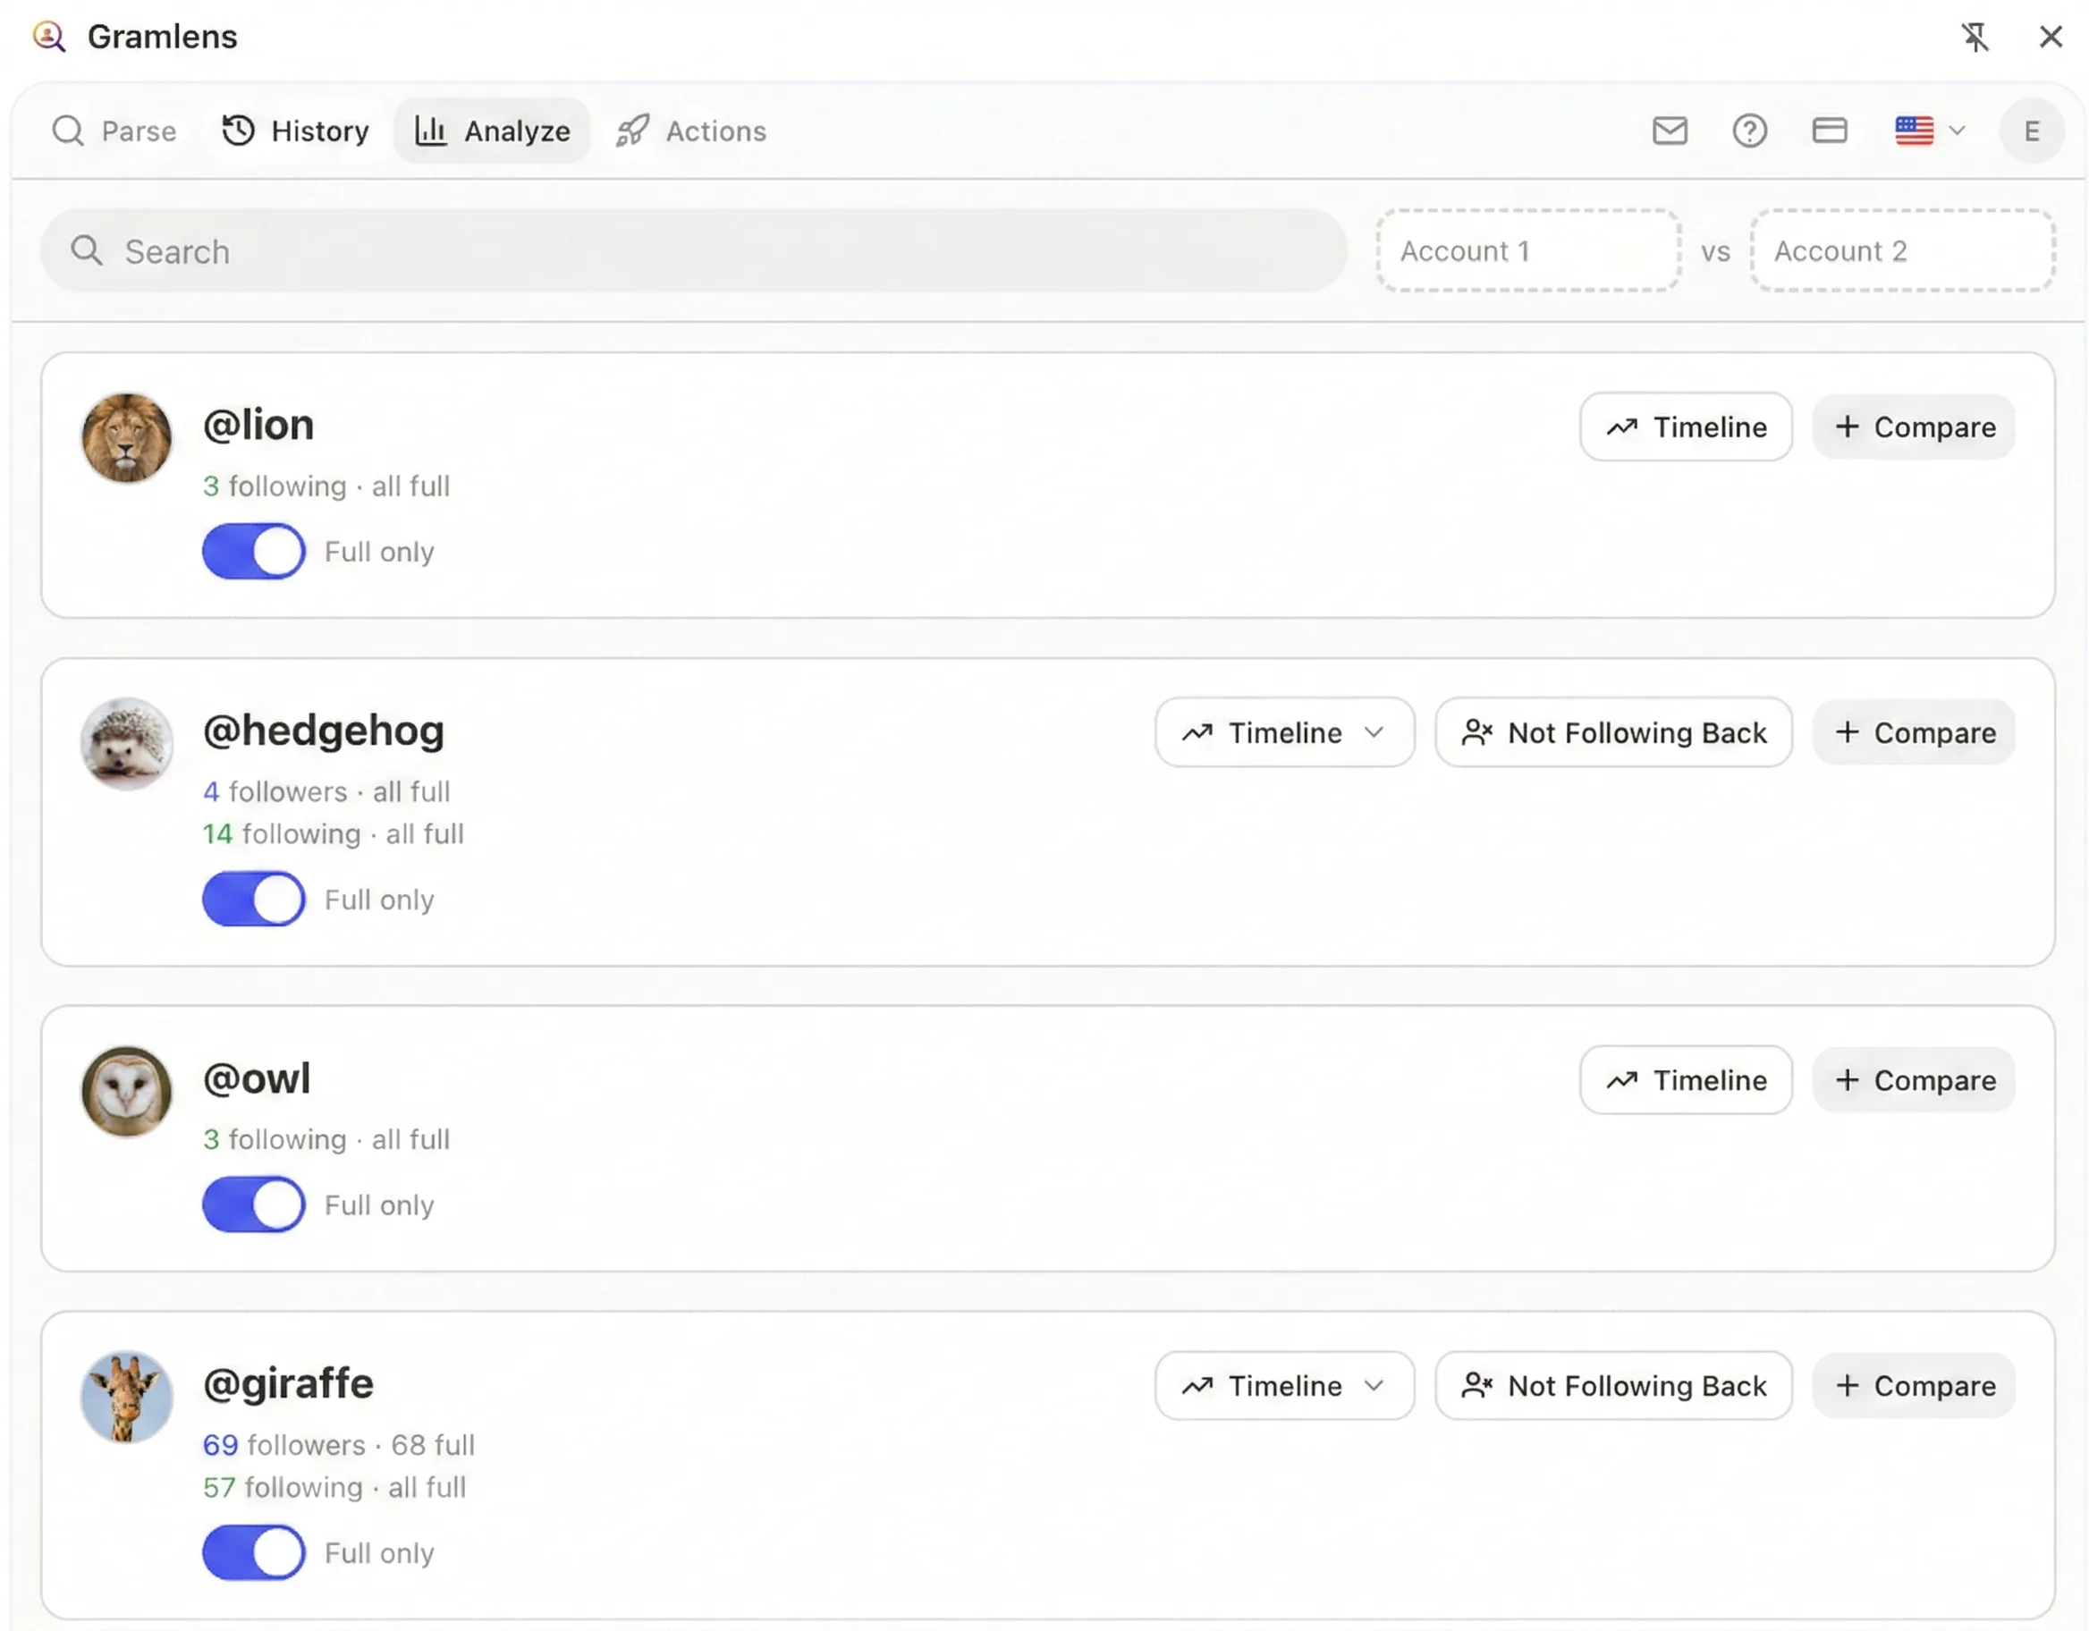Image resolution: width=2089 pixels, height=1631 pixels.
Task: Select the Analyze bar-chart icon
Action: (x=432, y=131)
